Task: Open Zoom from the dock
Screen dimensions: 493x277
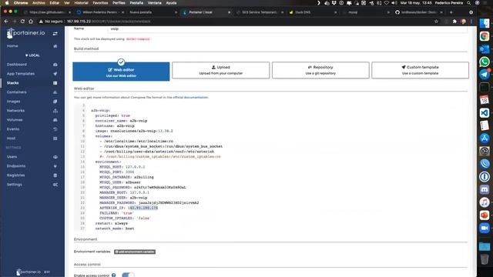Action: 485,228
